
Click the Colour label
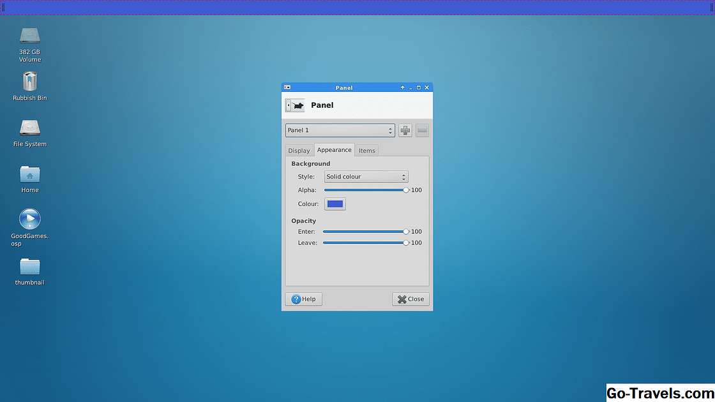[x=308, y=204]
